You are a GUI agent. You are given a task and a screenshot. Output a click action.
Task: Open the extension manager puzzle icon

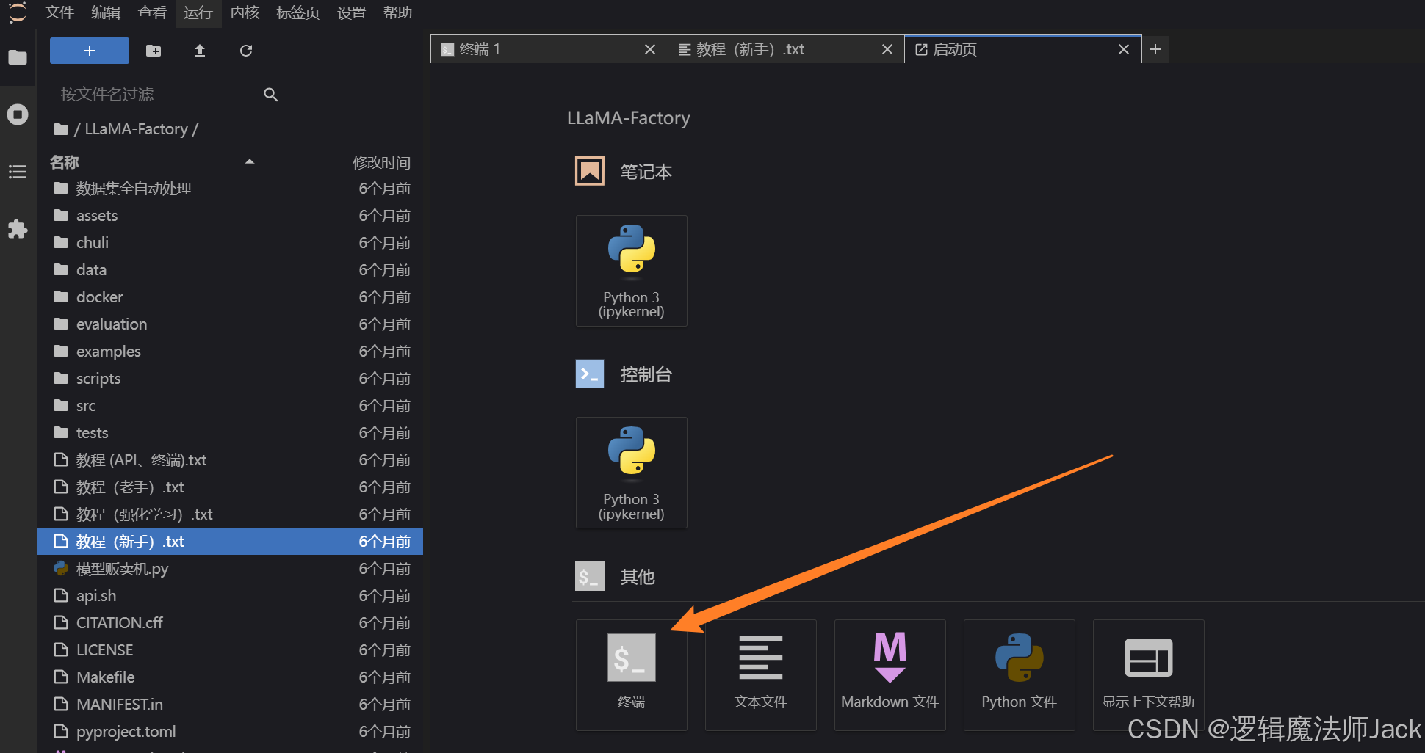coord(18,229)
